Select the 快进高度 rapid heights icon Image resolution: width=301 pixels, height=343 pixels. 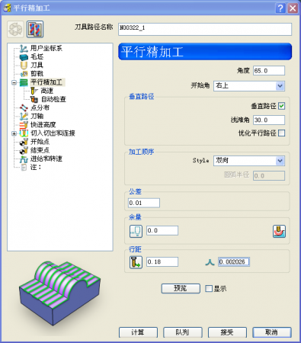pyautogui.click(x=24, y=125)
